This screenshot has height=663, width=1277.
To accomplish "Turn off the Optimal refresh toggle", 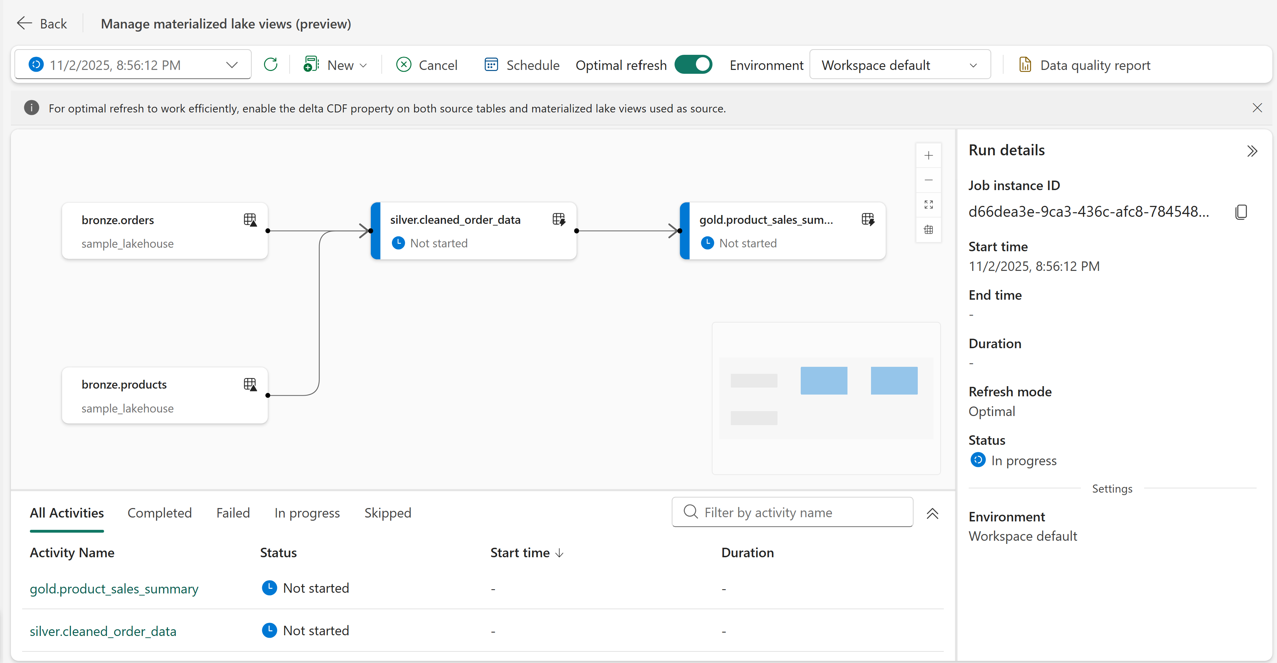I will (693, 64).
